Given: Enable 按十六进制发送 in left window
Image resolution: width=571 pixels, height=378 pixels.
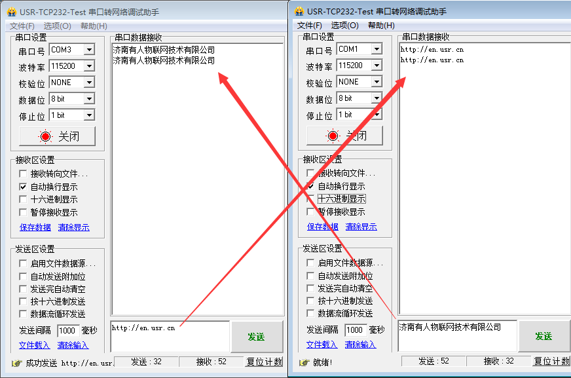Looking at the screenshot, I should (x=23, y=301).
